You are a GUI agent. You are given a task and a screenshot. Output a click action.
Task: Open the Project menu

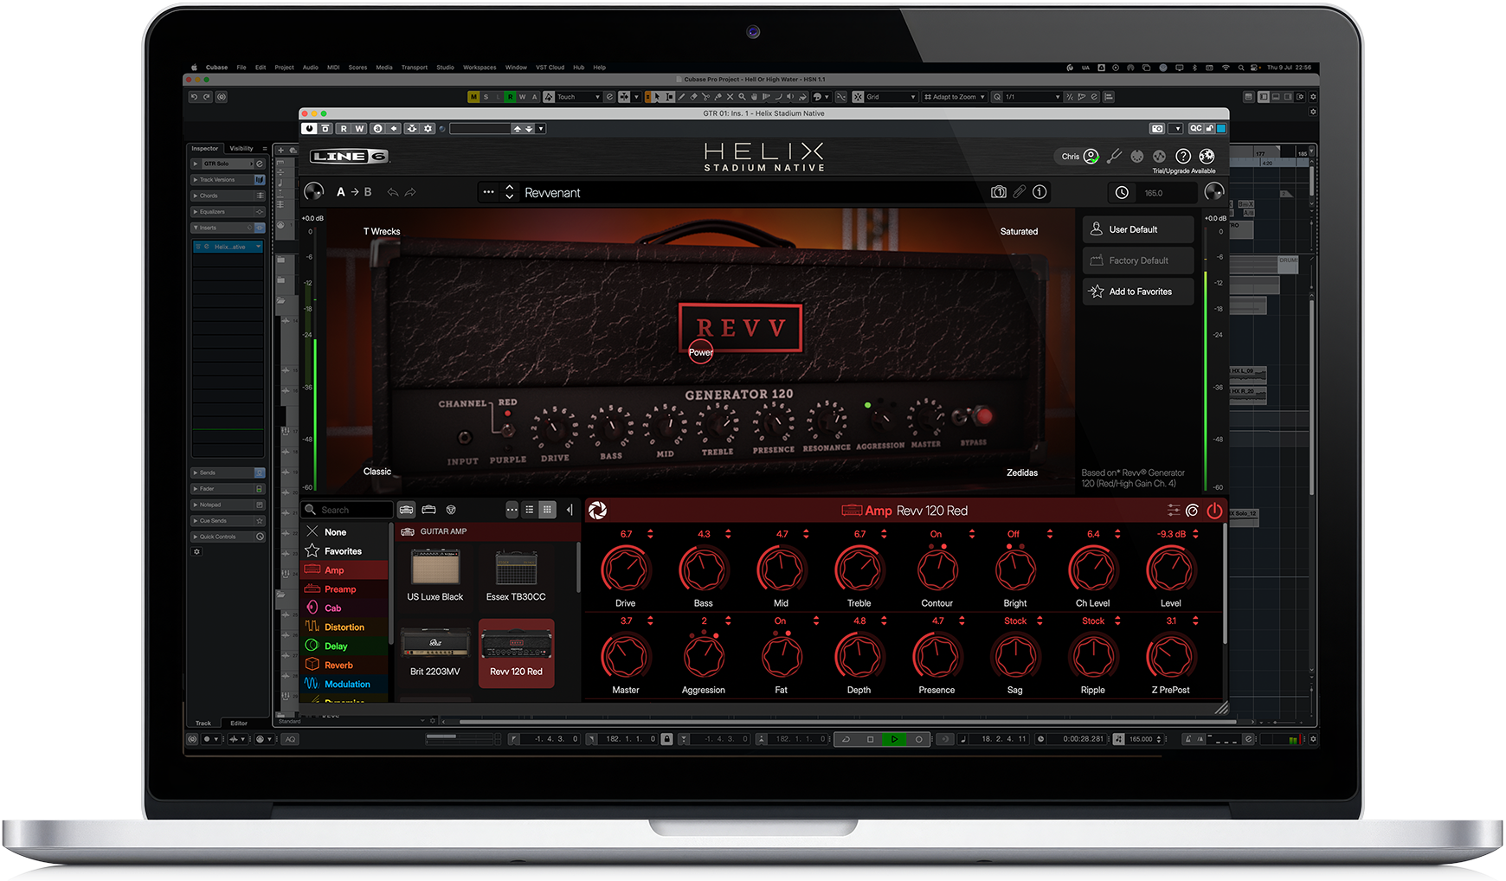tap(284, 67)
